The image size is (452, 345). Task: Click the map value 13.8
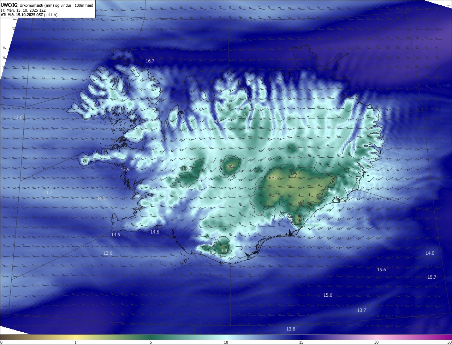291,329
